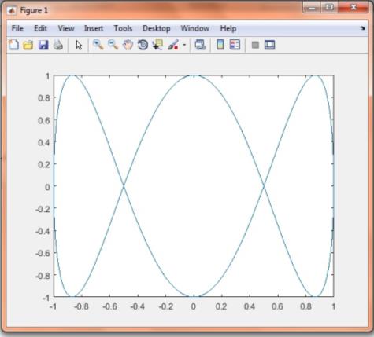Insert a colorbar via toolbar icon
This screenshot has width=374, height=337.
click(220, 45)
